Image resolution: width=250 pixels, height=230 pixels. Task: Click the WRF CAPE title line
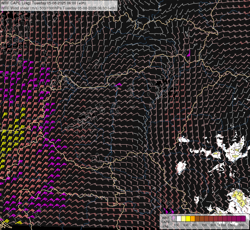tap(43, 3)
